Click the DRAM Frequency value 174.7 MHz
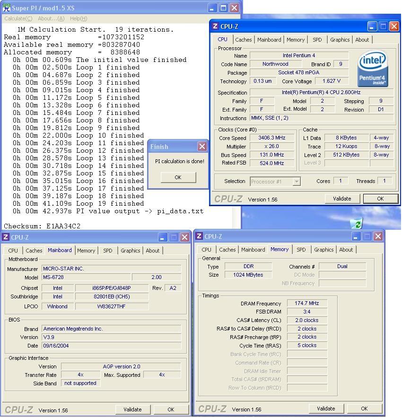The height and width of the screenshot is (418, 402). 307,304
